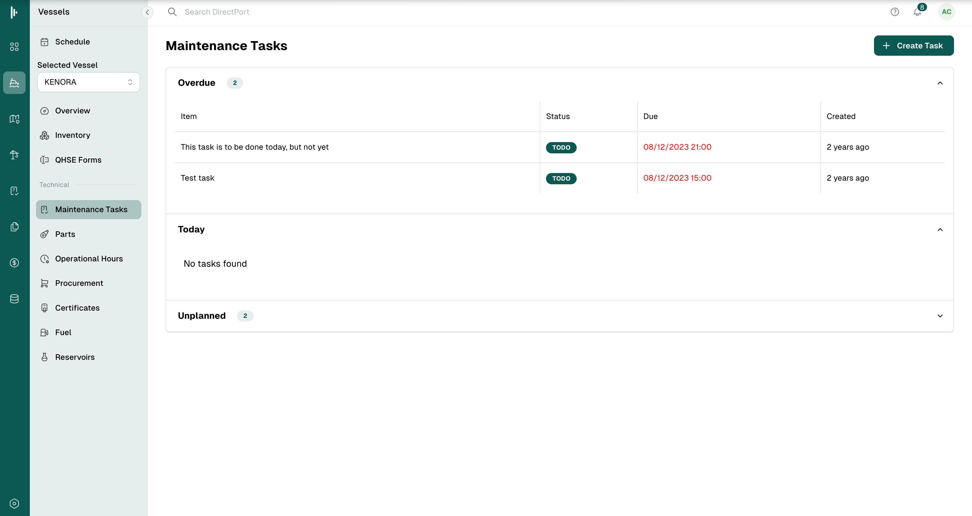Collapse the Overdue section
The width and height of the screenshot is (972, 516).
pyautogui.click(x=940, y=83)
